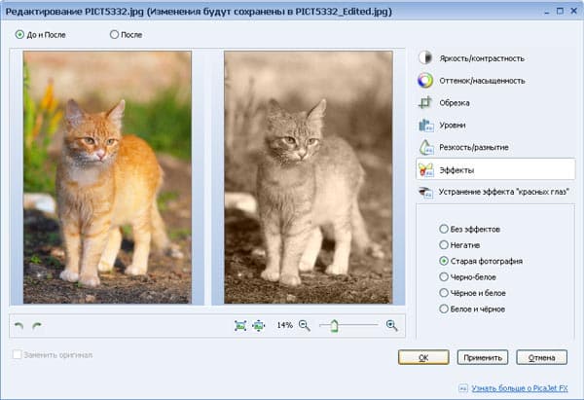Confirm changes with the OK button
The width and height of the screenshot is (584, 400).
click(423, 357)
